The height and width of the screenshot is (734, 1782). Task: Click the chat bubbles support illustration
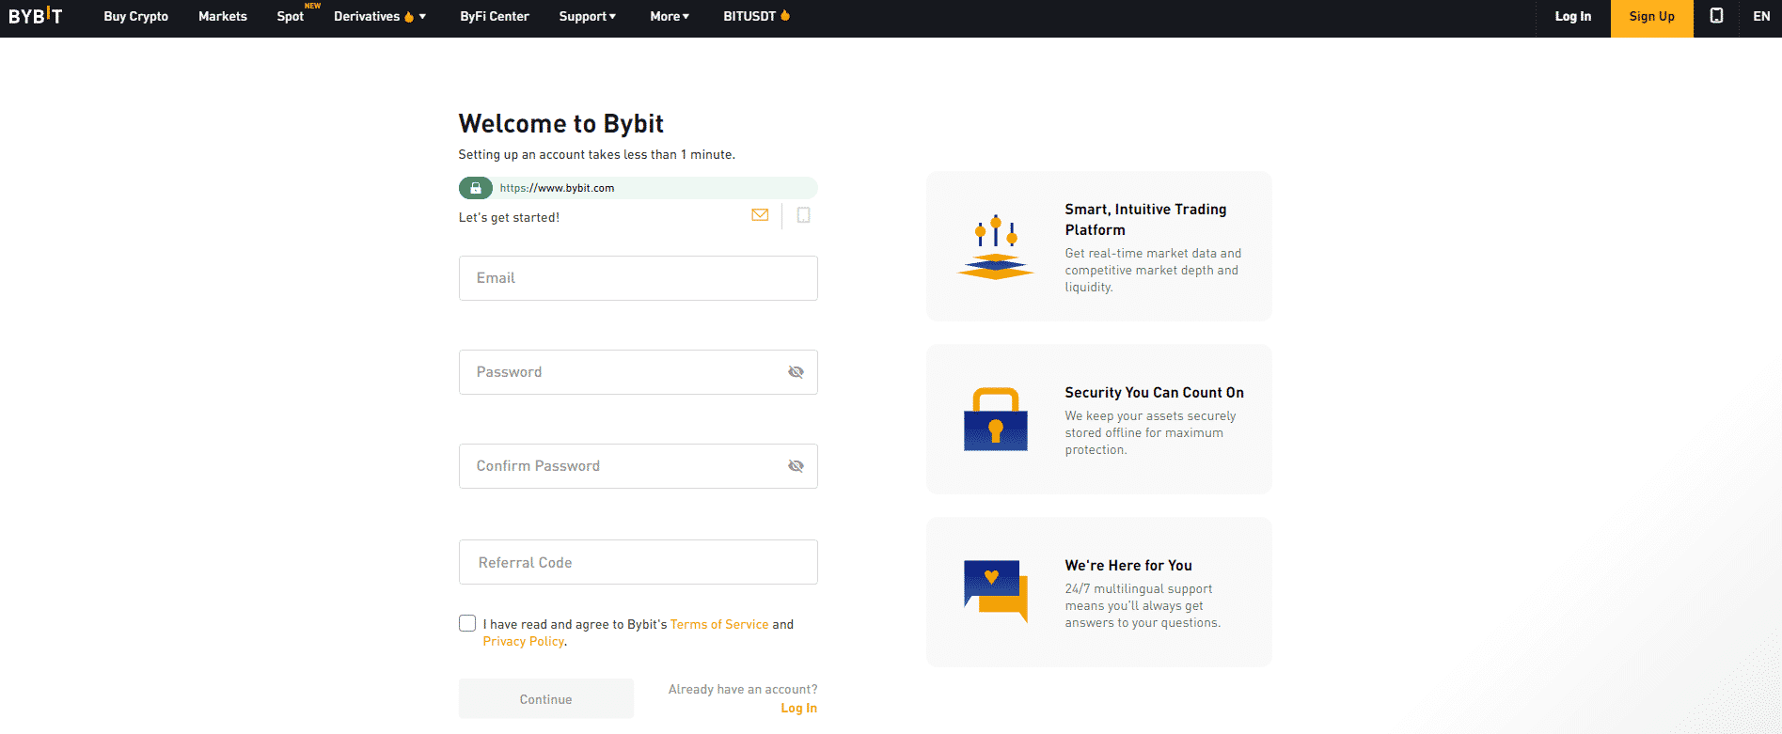tap(995, 591)
